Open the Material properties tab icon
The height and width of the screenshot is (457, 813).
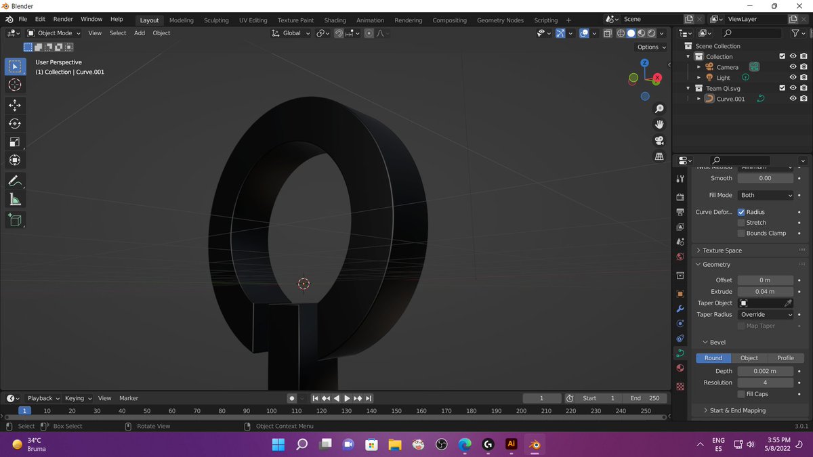680,368
